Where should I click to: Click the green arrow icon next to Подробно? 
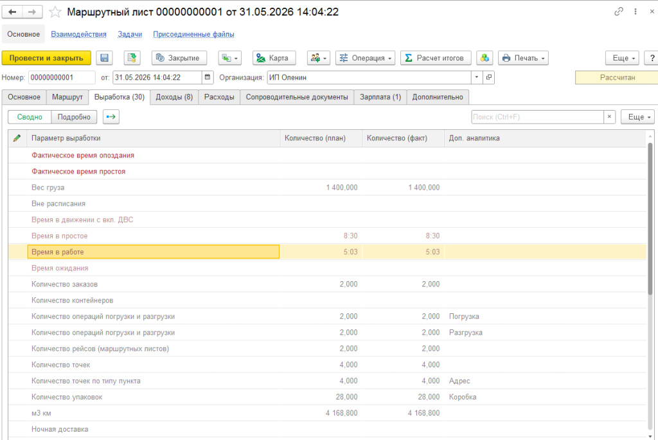coord(111,117)
